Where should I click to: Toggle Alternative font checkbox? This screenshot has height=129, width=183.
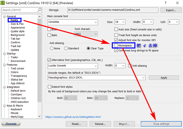[x=49, y=60]
